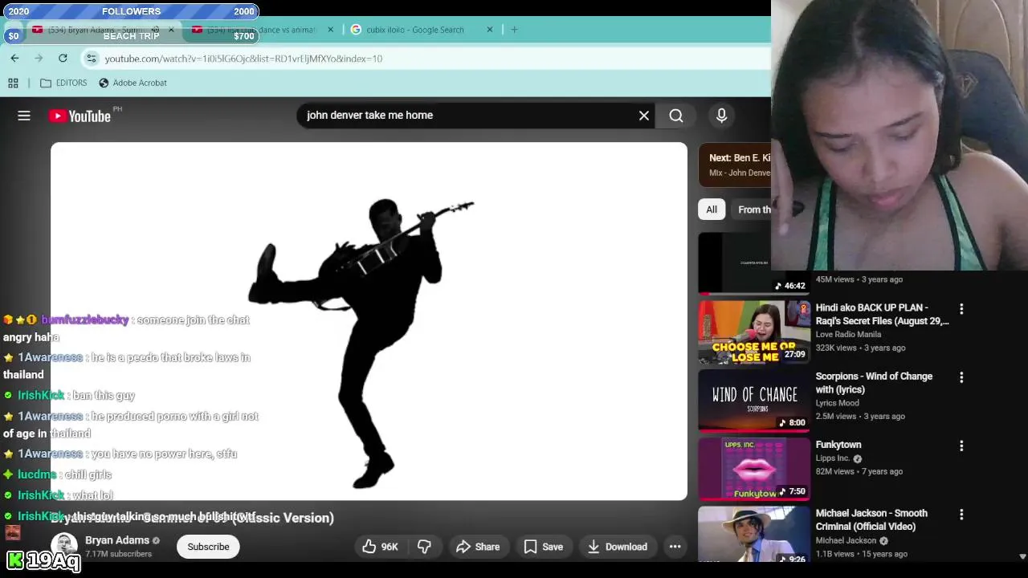This screenshot has height=578, width=1028.
Task: Click the video player area
Action: click(x=369, y=321)
